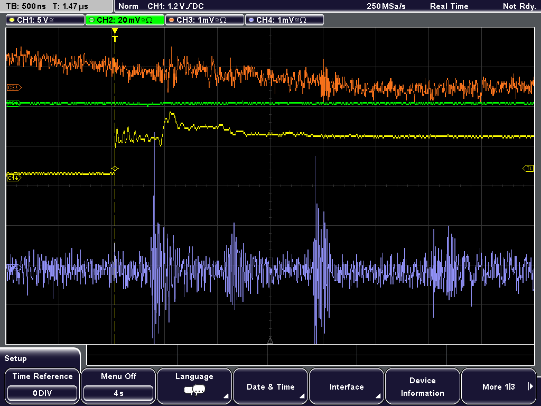The width and height of the screenshot is (541, 406).
Task: Click the Not Rdy. status label
Action: 519,6
